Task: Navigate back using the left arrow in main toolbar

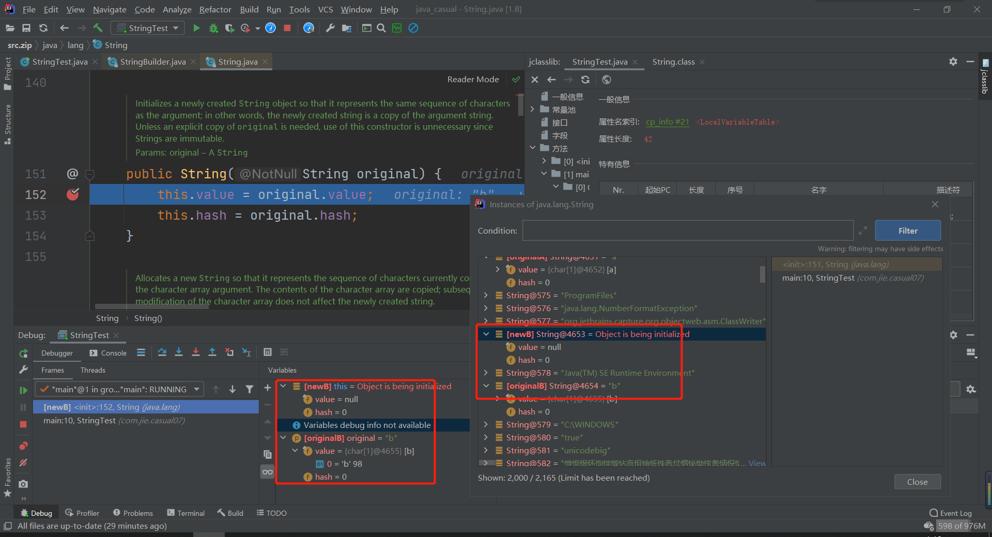Action: (64, 28)
